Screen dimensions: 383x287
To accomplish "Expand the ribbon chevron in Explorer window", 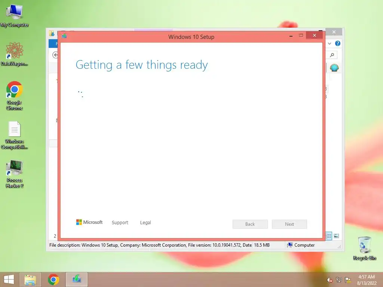I will [329, 43].
